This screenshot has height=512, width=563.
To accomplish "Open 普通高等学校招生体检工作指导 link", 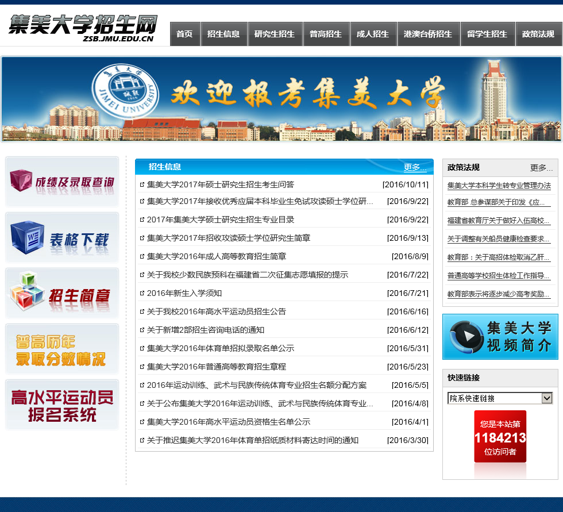I will tap(499, 276).
